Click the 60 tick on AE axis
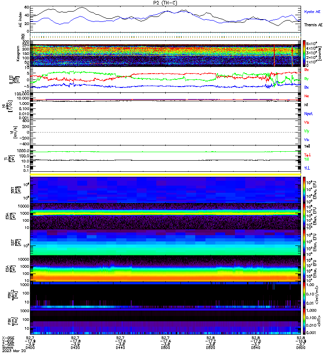 27,8
